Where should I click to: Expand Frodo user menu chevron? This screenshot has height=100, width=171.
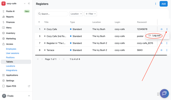[x=29, y=96]
